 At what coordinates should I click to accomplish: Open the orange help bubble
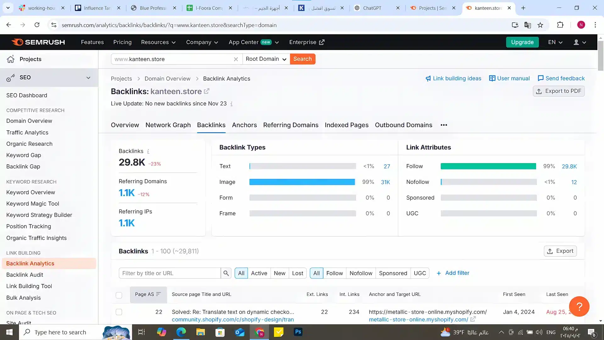click(x=579, y=306)
